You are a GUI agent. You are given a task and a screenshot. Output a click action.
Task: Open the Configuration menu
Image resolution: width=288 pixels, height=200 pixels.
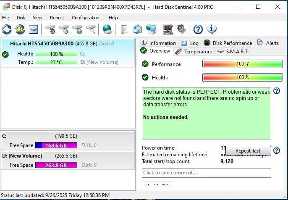86,18
